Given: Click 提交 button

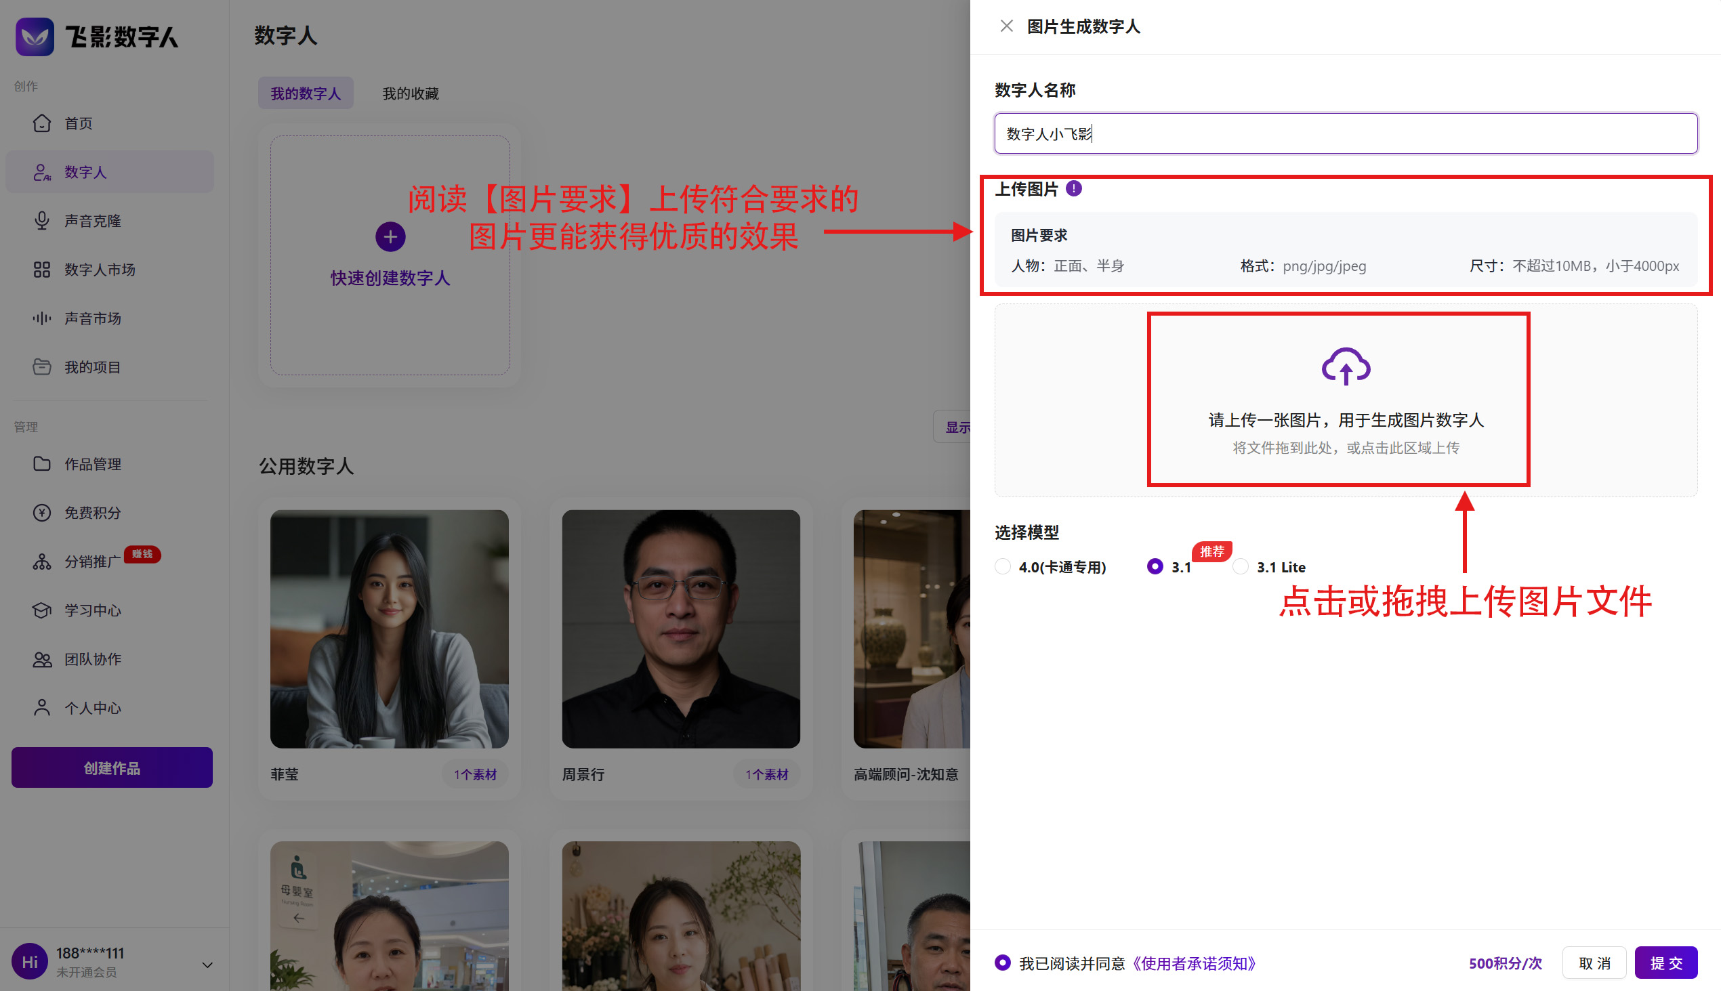Looking at the screenshot, I should (x=1666, y=963).
